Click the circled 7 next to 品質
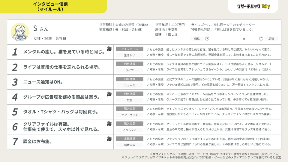The image size is (288, 162). tap(261, 39)
